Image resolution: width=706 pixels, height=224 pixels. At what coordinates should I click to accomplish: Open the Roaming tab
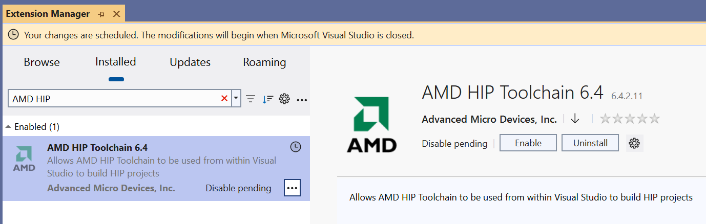pyautogui.click(x=264, y=62)
